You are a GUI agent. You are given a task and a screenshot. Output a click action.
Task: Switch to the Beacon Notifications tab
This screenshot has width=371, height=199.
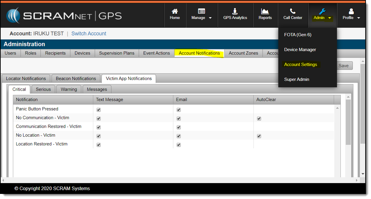pos(76,78)
